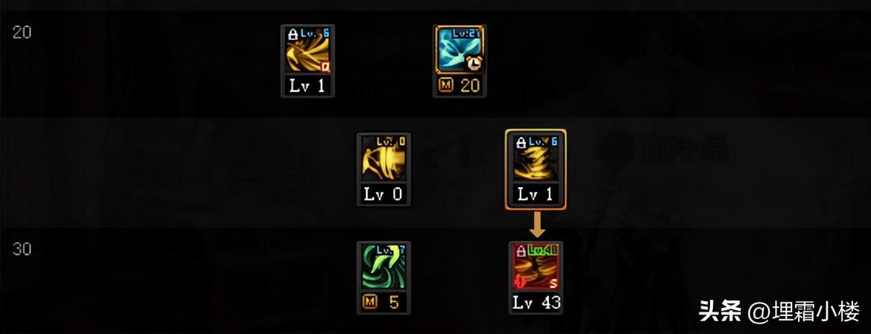Click the 头条 @埋霜小楼 watermark text
Viewport: 871px width, 334px height.
(779, 312)
